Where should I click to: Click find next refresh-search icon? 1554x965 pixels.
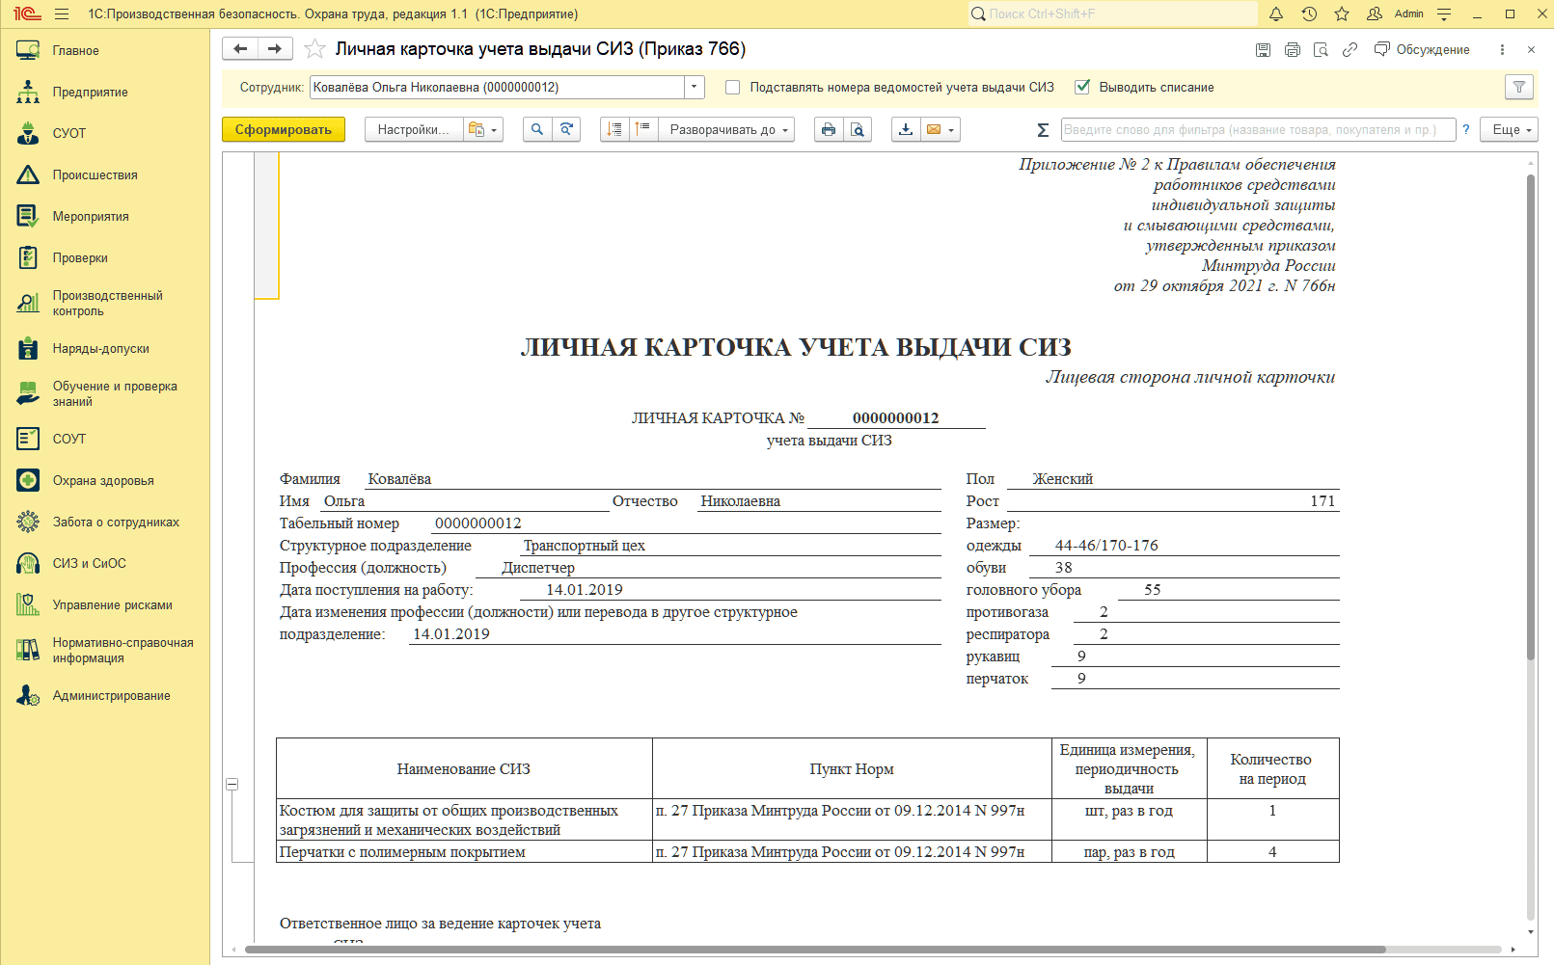tap(566, 129)
